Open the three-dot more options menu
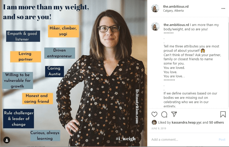This screenshot has width=229, height=147. 223,9
